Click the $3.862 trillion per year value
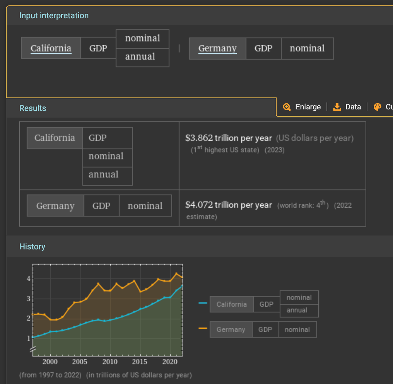 tap(229, 138)
